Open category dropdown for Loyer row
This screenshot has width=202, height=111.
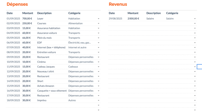99,19
